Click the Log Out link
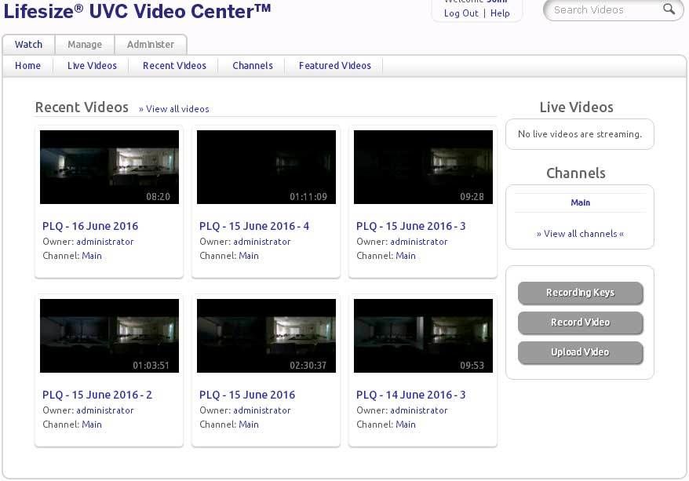 point(461,13)
